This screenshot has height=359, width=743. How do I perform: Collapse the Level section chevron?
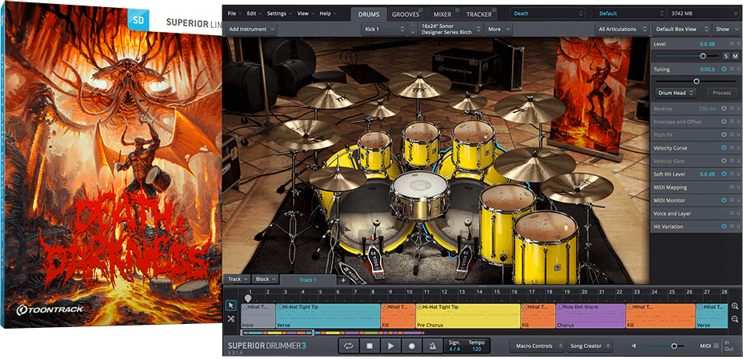738,44
